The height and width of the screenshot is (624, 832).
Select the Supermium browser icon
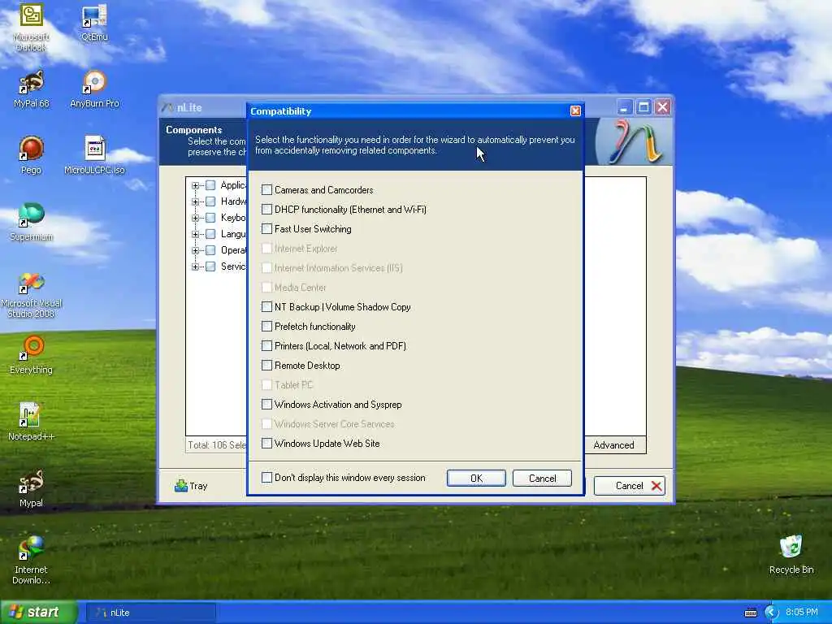32,222
